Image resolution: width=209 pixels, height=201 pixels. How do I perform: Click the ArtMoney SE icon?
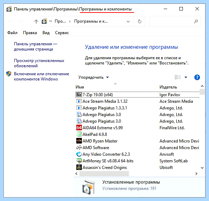(x=79, y=161)
